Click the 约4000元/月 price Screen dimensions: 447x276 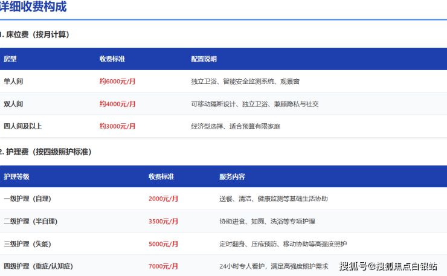click(x=117, y=104)
